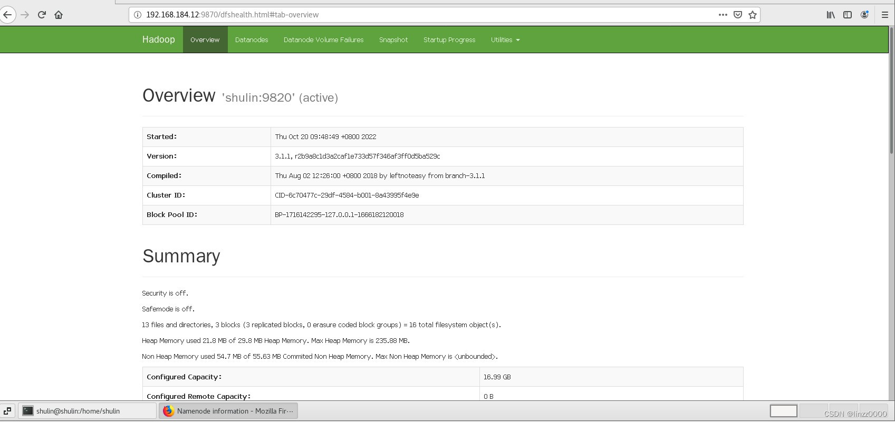
Task: Reload the page with the refresh icon
Action: coord(42,15)
